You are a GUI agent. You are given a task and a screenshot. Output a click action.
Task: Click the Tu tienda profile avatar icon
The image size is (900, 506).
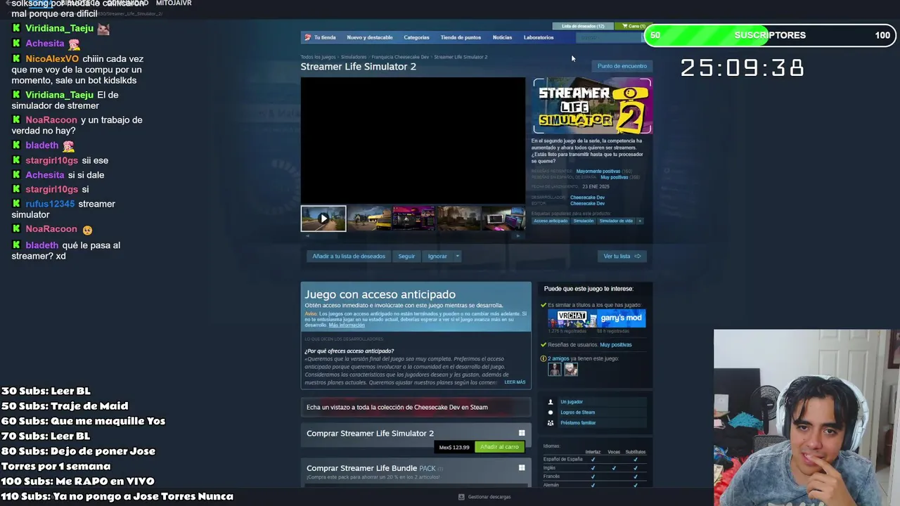click(x=307, y=37)
